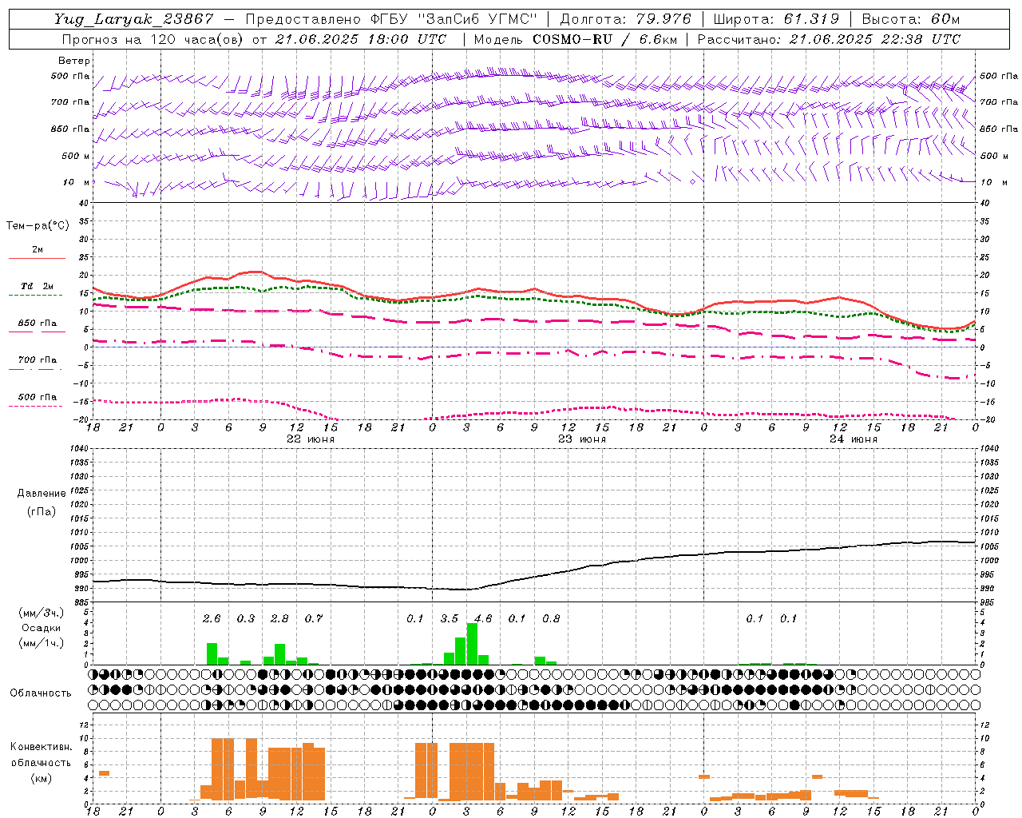Click the latitude value Широта: 61.319
This screenshot has width=1022, height=818.
(776, 19)
